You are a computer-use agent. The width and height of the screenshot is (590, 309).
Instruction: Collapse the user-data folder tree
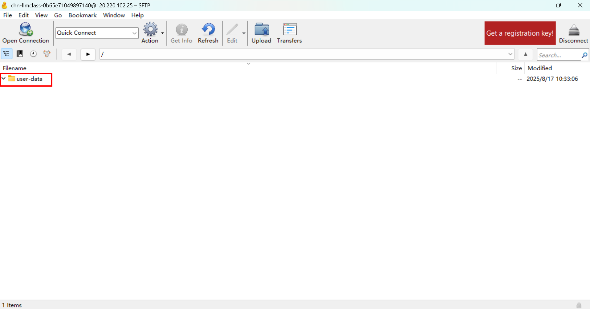coord(4,79)
